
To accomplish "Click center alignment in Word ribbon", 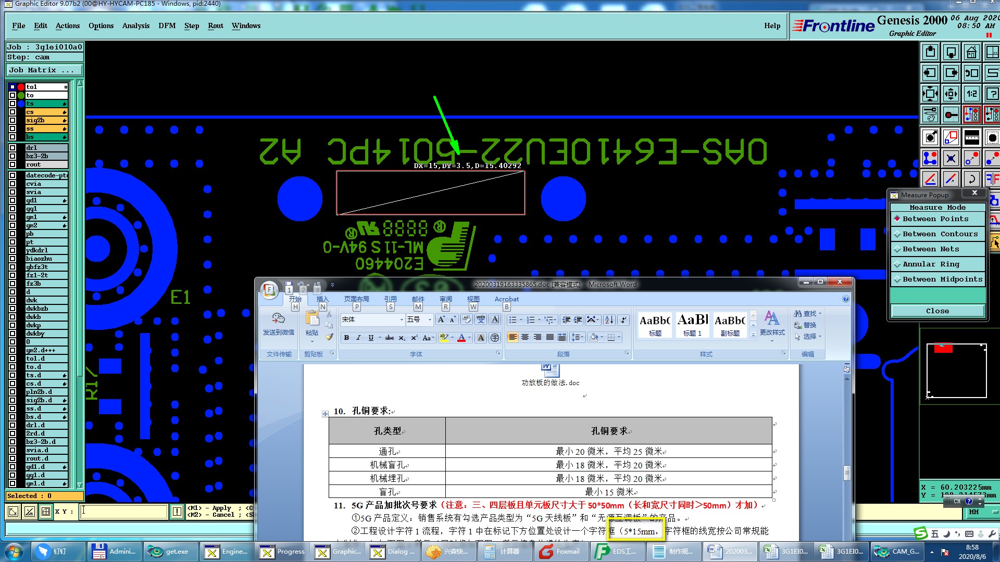I will coord(525,338).
